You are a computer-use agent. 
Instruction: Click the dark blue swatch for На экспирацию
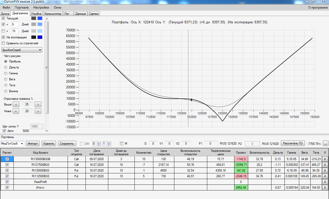tap(40, 37)
